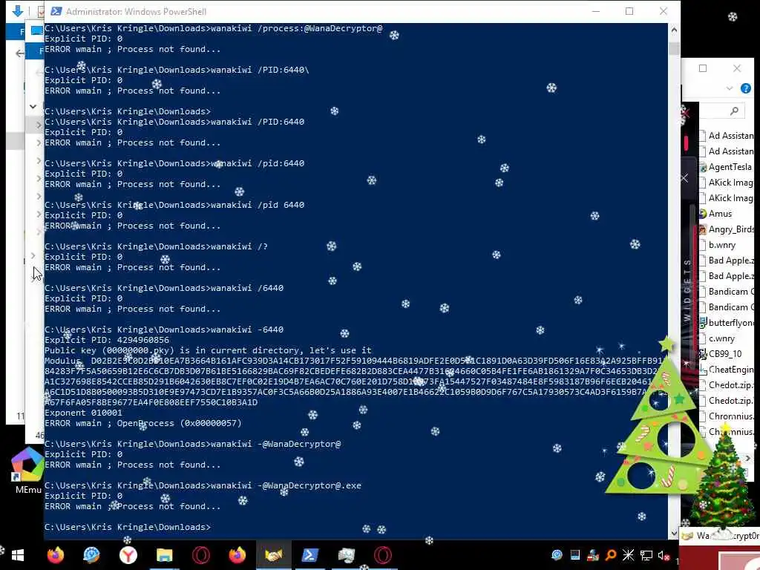Click the snowflake tray icon

(x=628, y=555)
